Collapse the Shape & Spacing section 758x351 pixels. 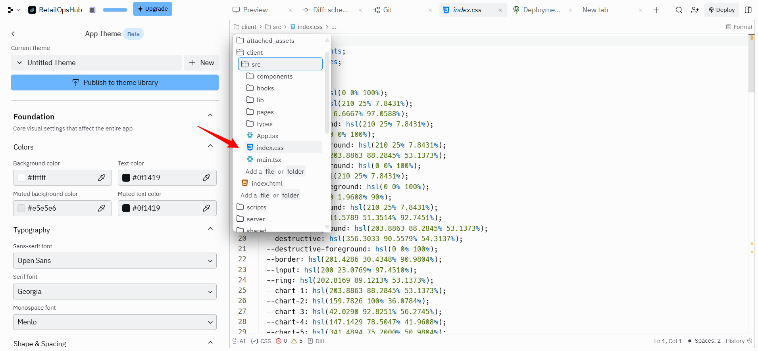pyautogui.click(x=210, y=342)
